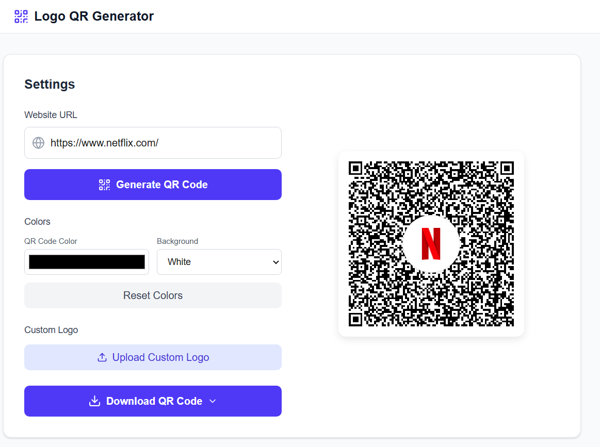Click the Netflix logo in QR preview
The width and height of the screenshot is (600, 447).
(431, 243)
